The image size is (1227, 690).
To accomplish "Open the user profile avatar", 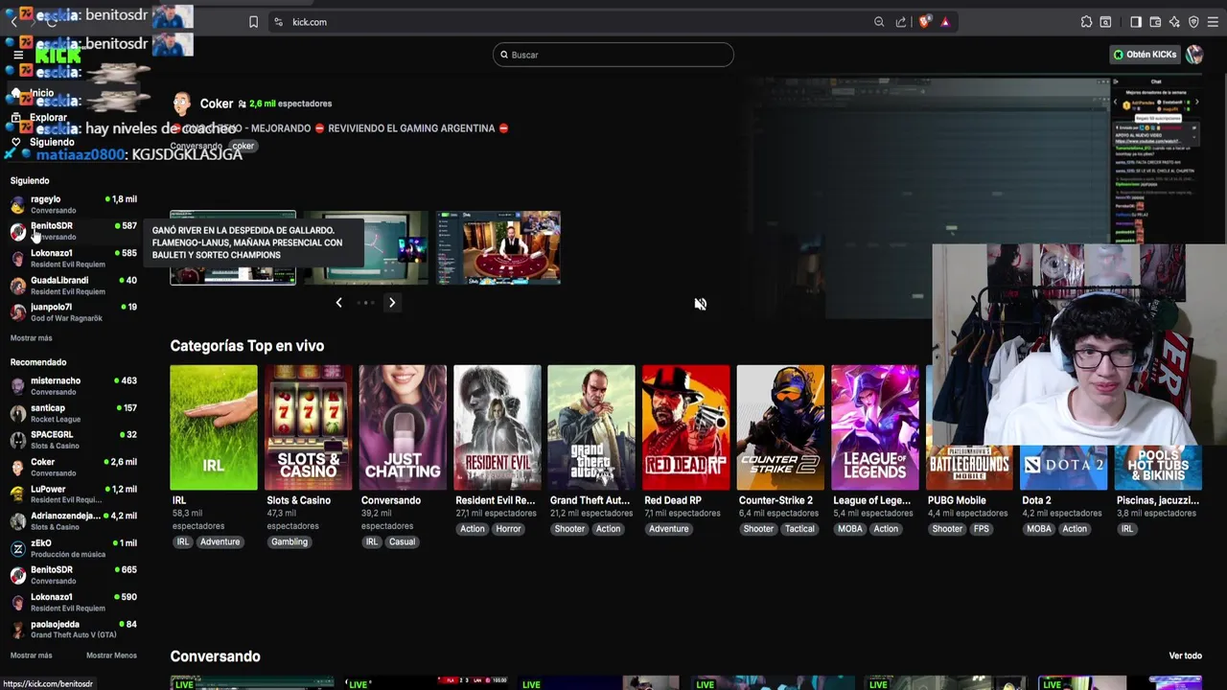I will click(x=1194, y=55).
